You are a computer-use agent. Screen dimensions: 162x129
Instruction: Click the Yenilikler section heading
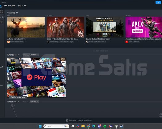pyautogui.click(x=11, y=13)
